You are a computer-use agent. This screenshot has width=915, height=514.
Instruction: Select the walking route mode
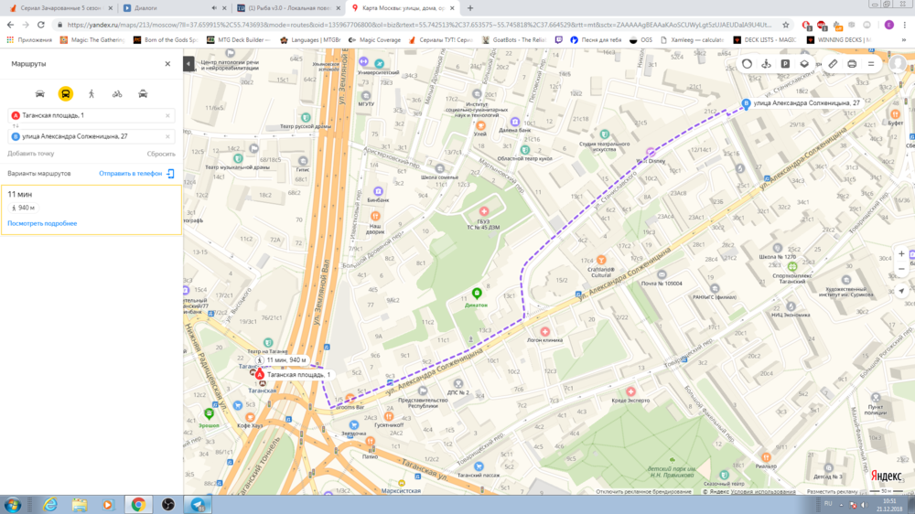(91, 94)
